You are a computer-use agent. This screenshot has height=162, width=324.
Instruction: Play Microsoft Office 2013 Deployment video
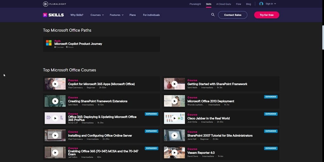[x=174, y=101]
